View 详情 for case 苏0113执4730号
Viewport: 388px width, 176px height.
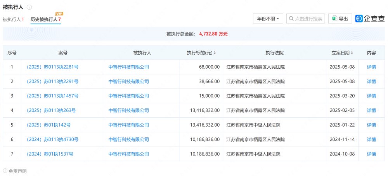[371, 140]
